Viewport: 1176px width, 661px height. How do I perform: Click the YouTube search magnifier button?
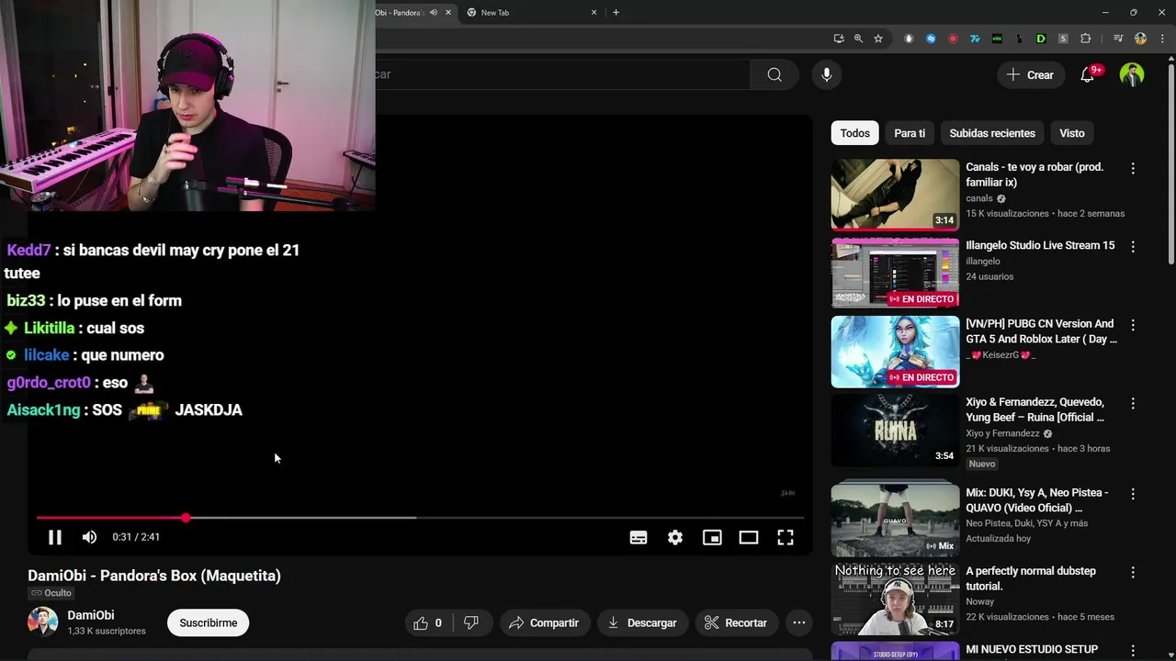point(775,75)
